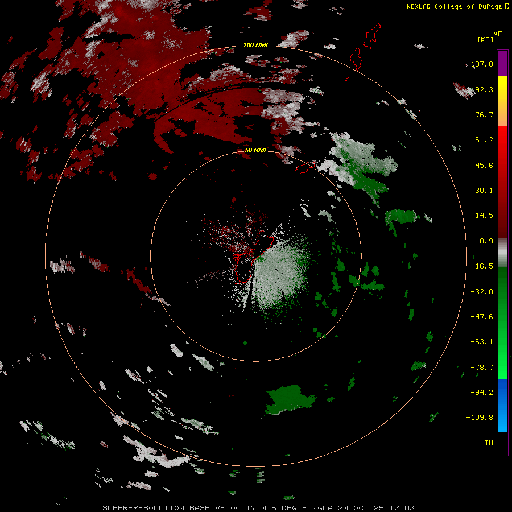Select the -16.5 scale value

[x=482, y=266]
